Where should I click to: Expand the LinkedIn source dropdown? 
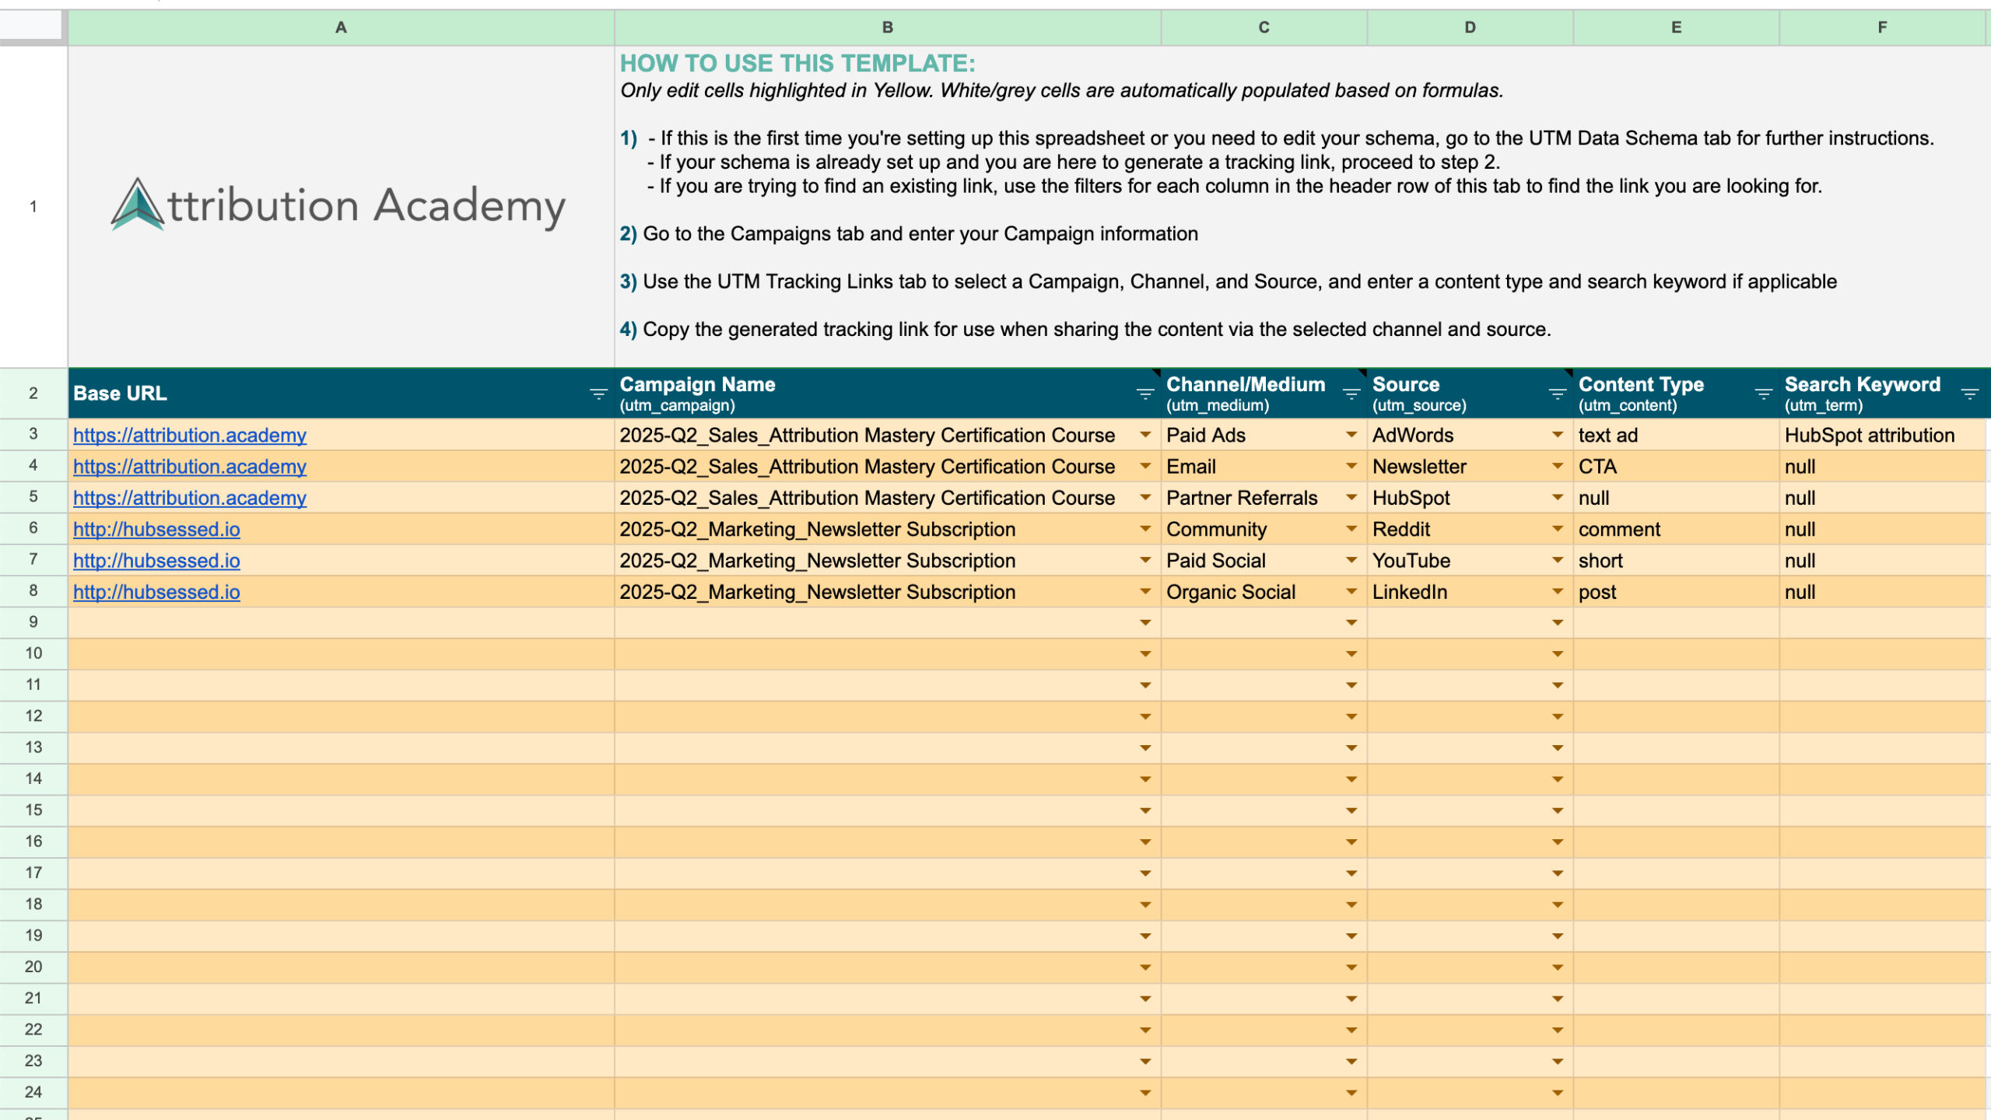click(x=1557, y=592)
